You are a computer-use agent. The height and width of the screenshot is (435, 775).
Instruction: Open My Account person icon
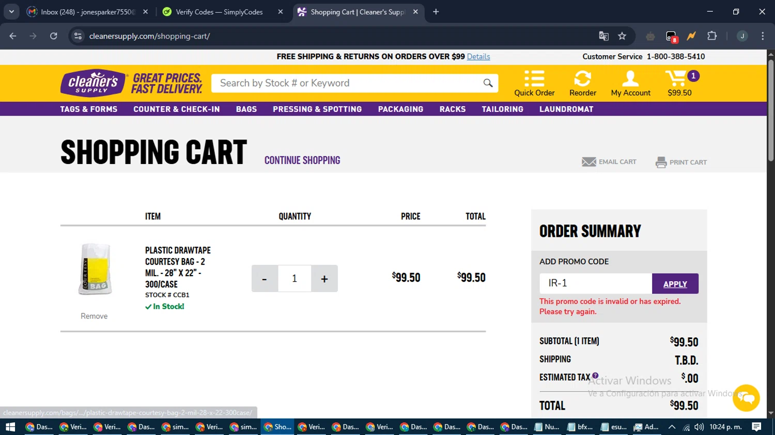[630, 78]
